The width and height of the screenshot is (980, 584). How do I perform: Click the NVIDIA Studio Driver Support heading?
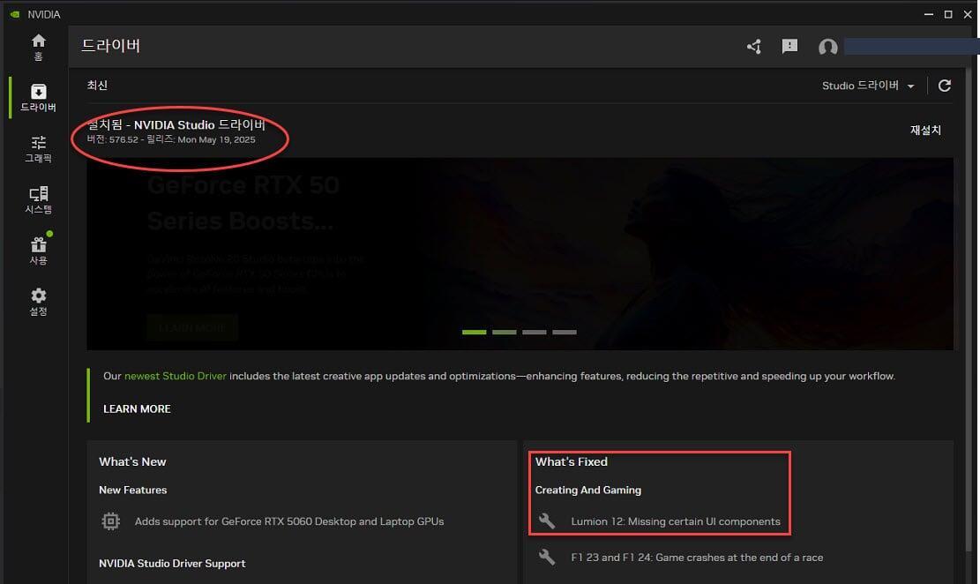coord(172,564)
